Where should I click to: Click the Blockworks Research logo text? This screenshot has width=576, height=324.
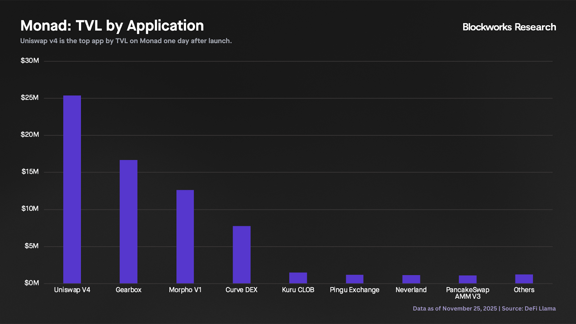click(x=509, y=27)
